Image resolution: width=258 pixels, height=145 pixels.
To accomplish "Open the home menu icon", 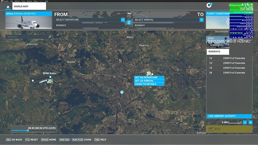I will (8, 7).
